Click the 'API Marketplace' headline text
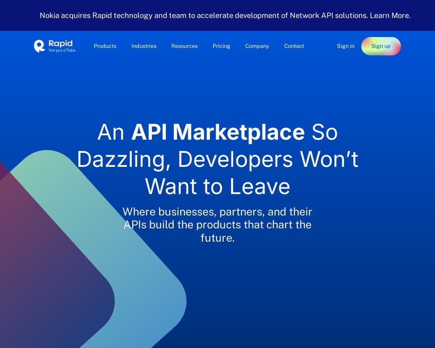 218,132
